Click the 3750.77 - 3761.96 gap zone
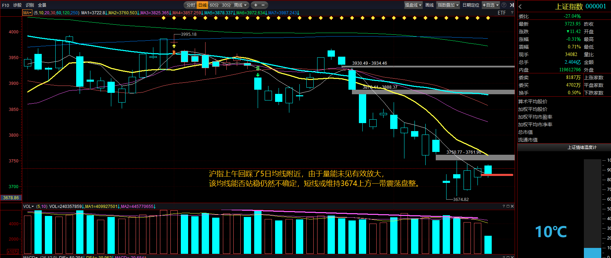Image resolution: width=611 pixels, height=258 pixels. [475, 157]
